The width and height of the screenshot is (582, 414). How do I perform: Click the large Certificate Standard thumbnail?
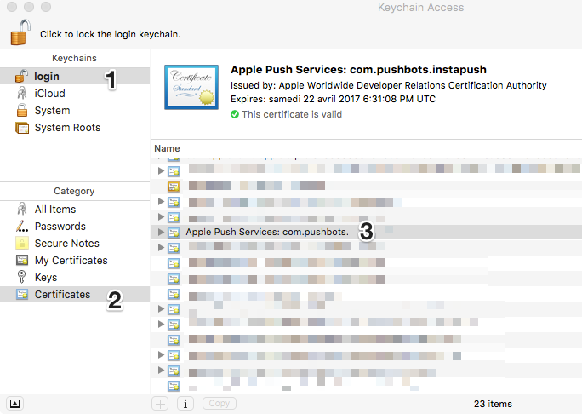click(x=191, y=88)
